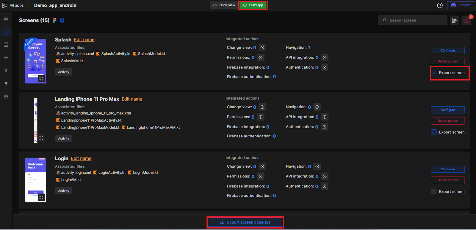Open the warning alerts icon with badge
Image resolution: width=476 pixels, height=230 pixels.
pyautogui.click(x=466, y=20)
